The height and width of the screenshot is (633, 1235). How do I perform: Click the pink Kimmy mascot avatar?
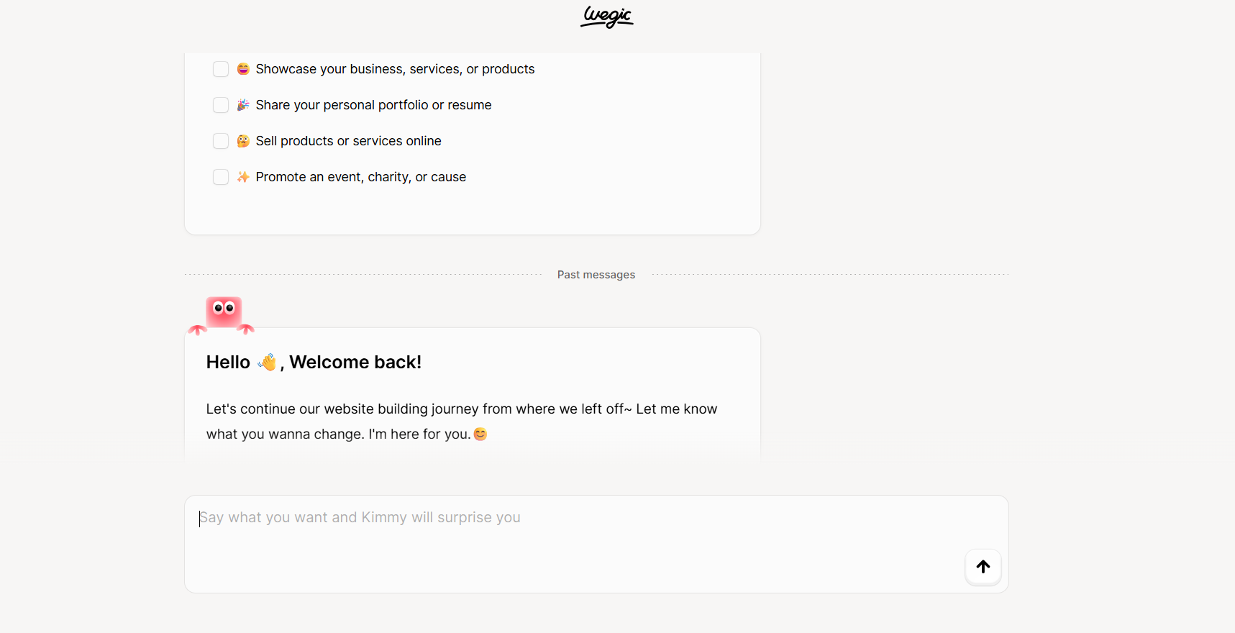click(223, 314)
